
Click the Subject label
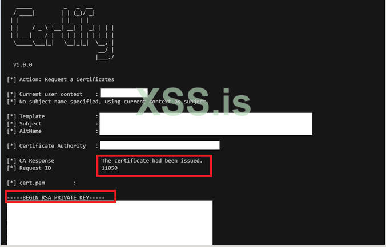pos(30,124)
